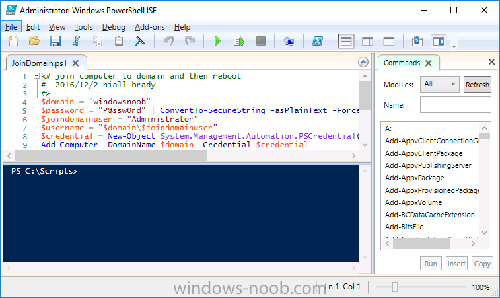Open toolbar overflow options arrow

454,46
